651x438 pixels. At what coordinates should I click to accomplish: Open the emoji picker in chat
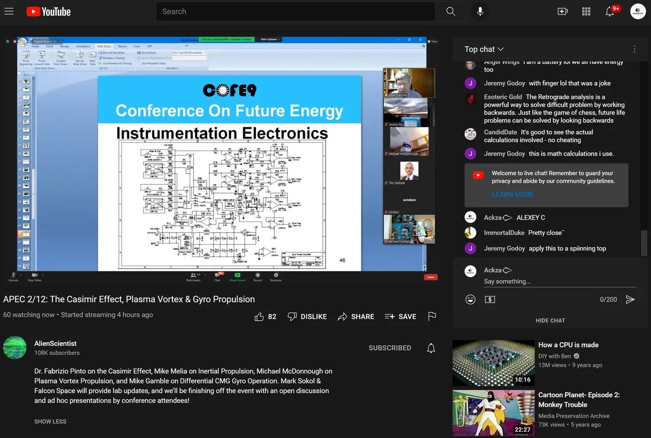point(470,299)
